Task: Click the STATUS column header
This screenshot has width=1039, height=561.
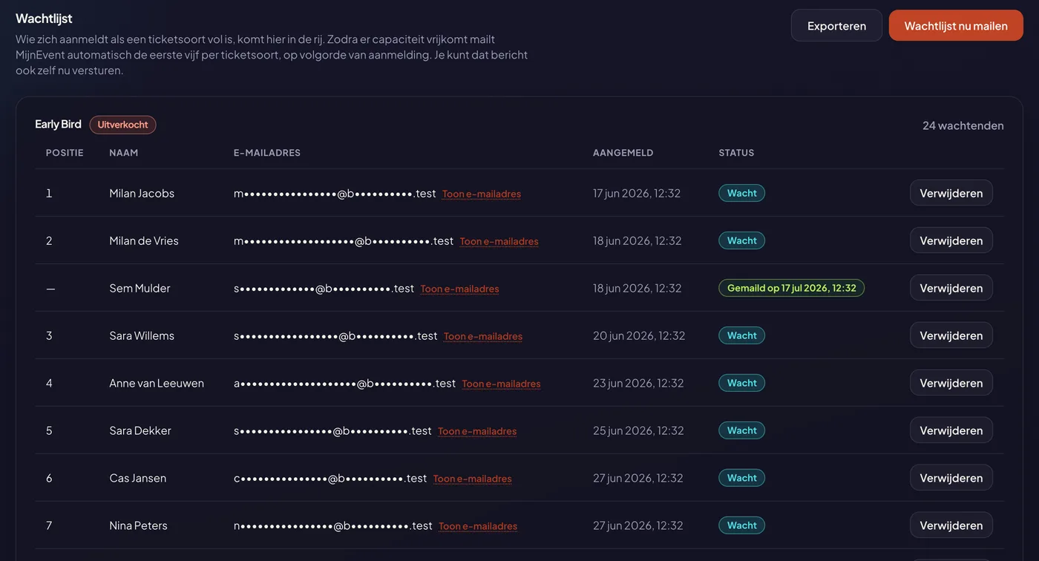Action: (736, 153)
